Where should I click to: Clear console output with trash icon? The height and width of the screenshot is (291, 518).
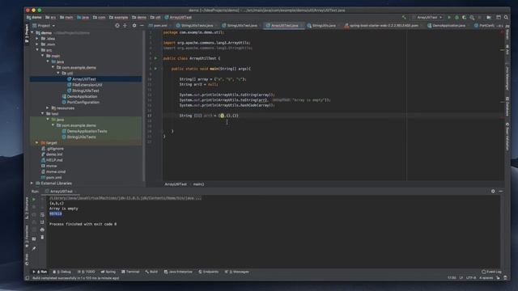point(42,237)
